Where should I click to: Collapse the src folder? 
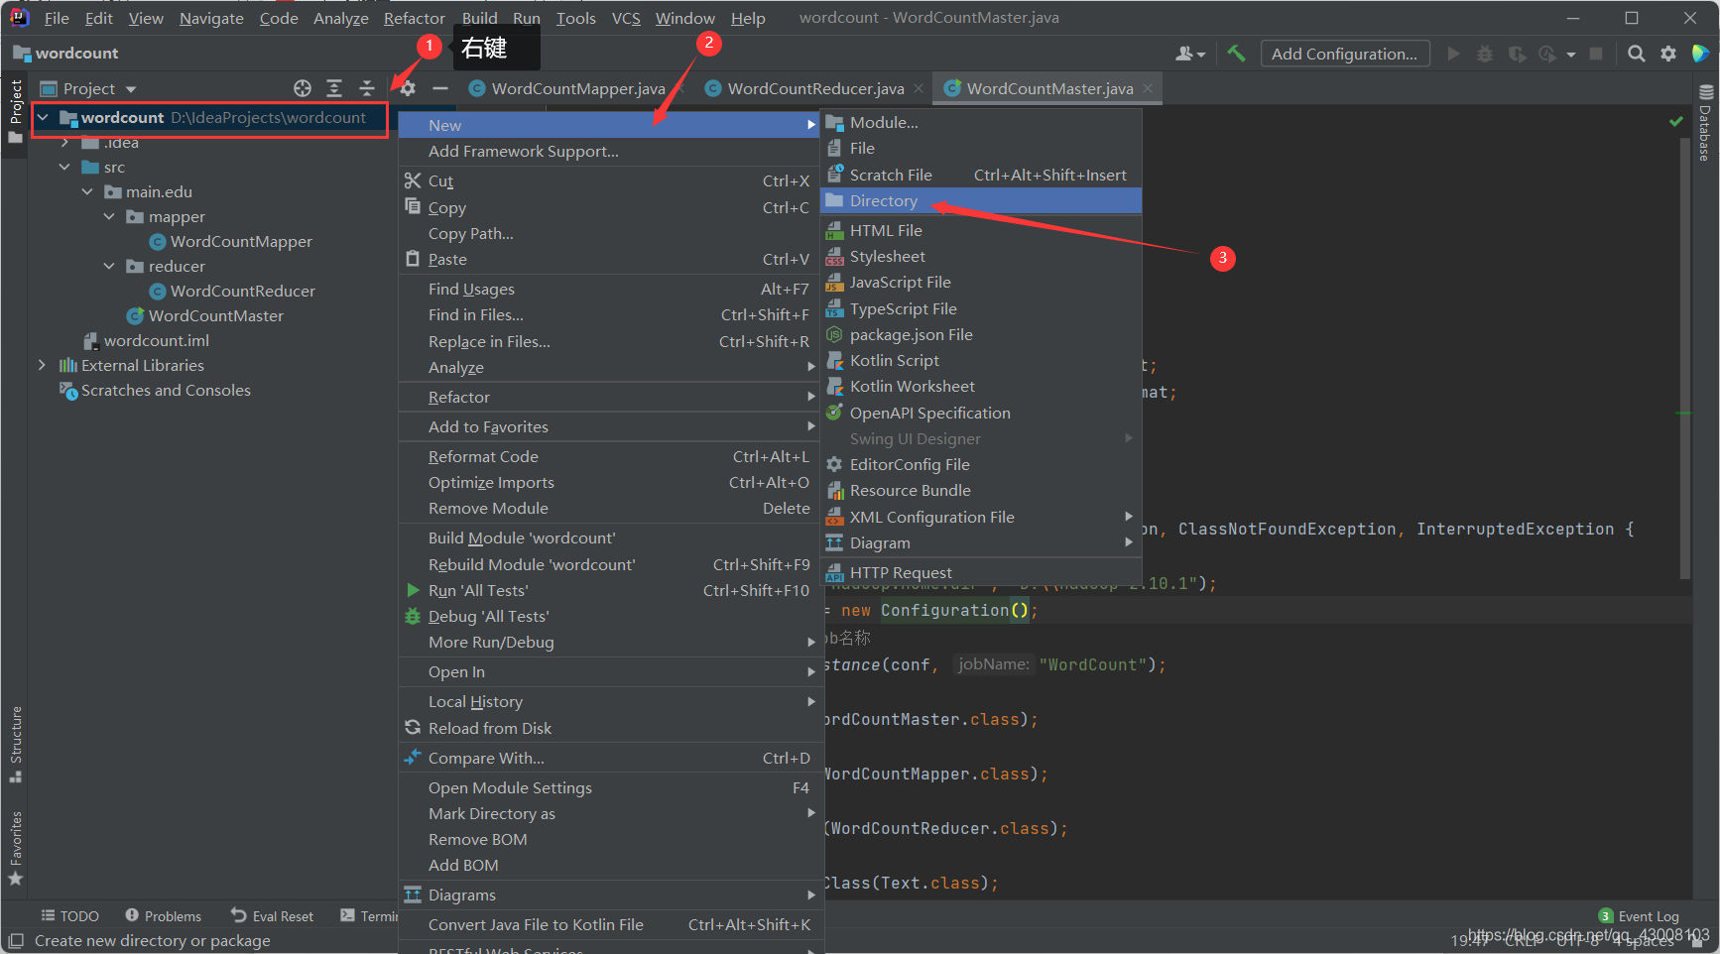pyautogui.click(x=64, y=167)
